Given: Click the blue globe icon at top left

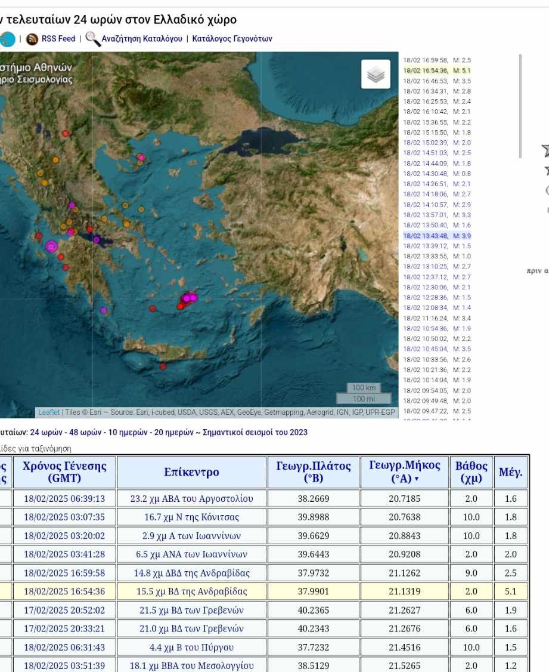Looking at the screenshot, I should pyautogui.click(x=7, y=39).
